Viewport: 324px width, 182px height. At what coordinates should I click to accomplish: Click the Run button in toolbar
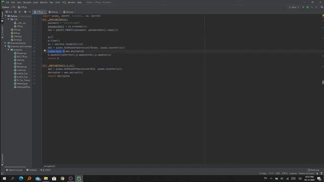tap(303, 7)
